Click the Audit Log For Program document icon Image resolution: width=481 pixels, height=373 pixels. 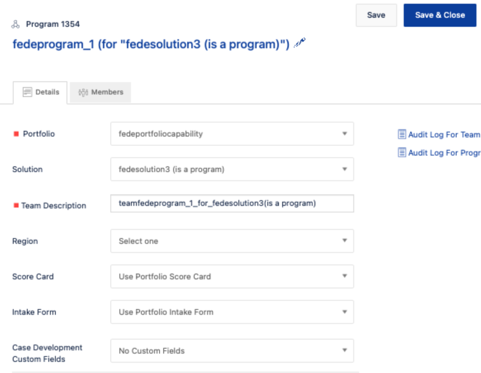click(402, 152)
